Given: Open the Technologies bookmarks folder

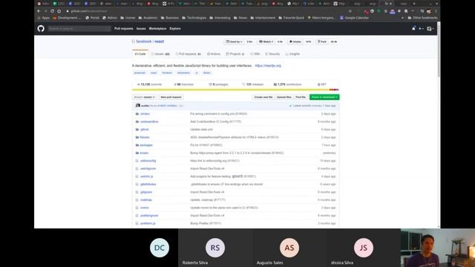Looking at the screenshot, I should 194,18.
